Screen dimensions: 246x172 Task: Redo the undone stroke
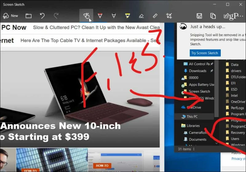point(56,16)
